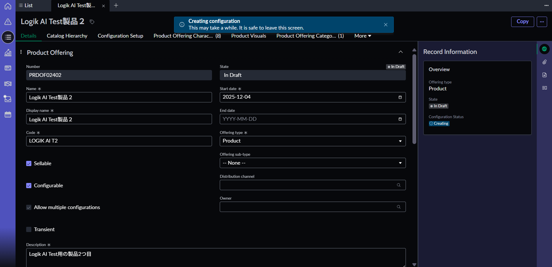Open the alerts triangle icon in sidebar
This screenshot has width=552, height=267.
(8, 22)
